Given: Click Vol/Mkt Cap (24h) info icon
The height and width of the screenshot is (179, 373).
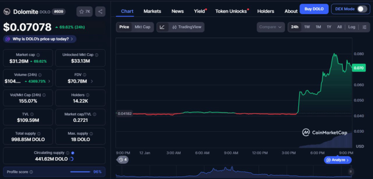Looking at the screenshot, I should click(44, 95).
